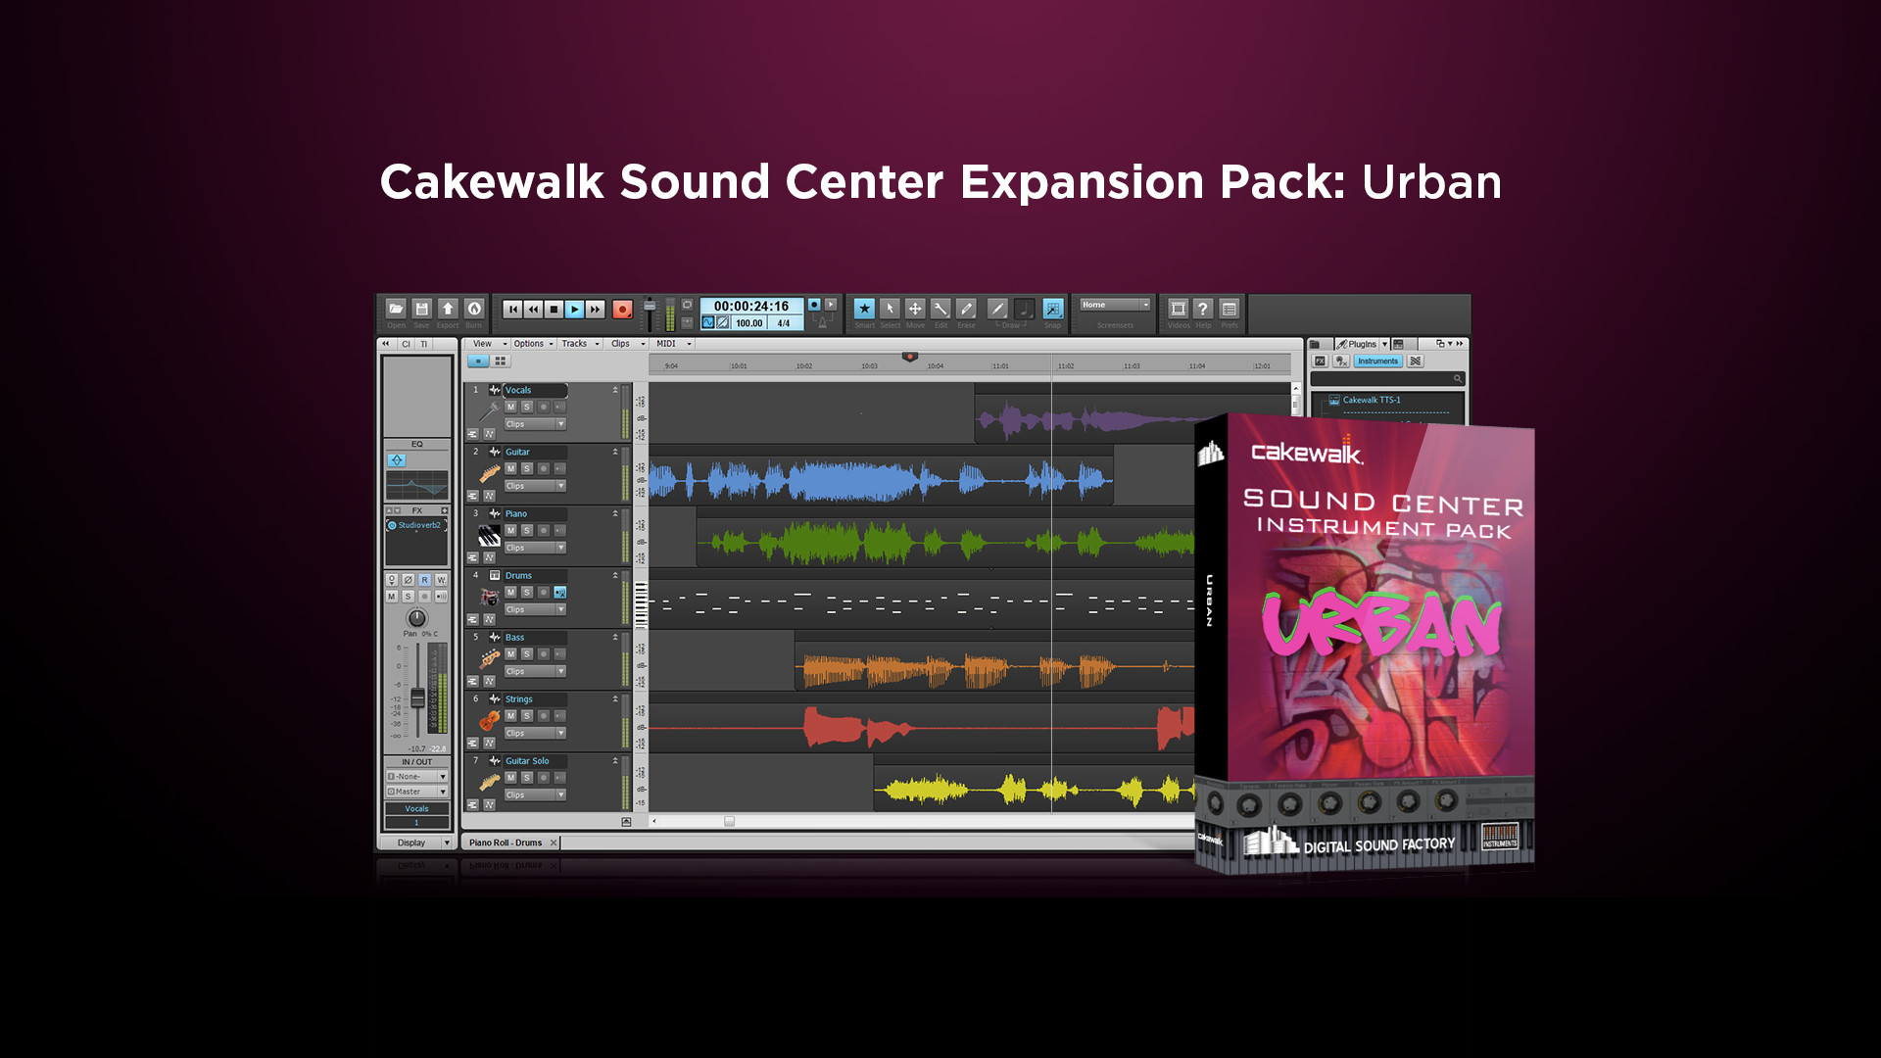Click the Pan knob in inspector

[x=417, y=618]
